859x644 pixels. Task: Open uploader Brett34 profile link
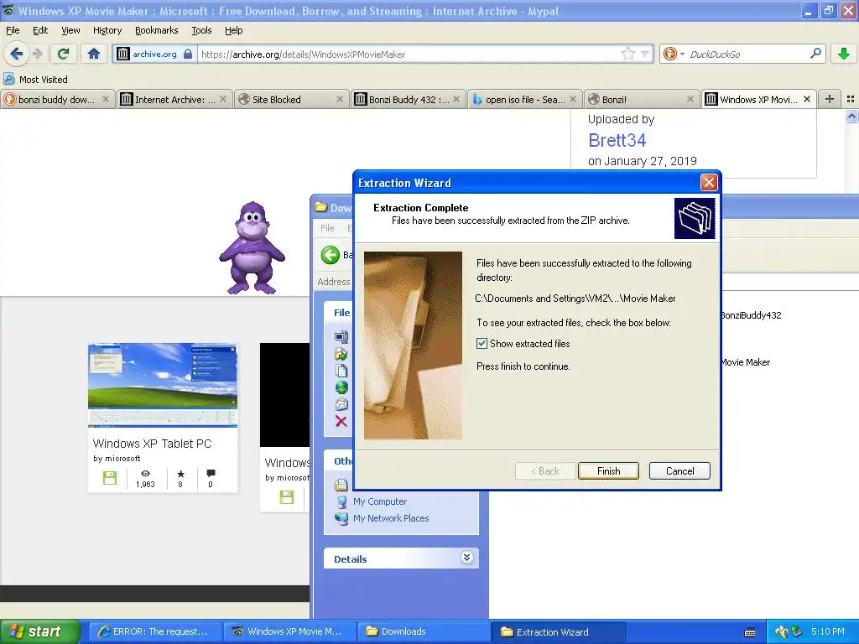[x=617, y=141]
